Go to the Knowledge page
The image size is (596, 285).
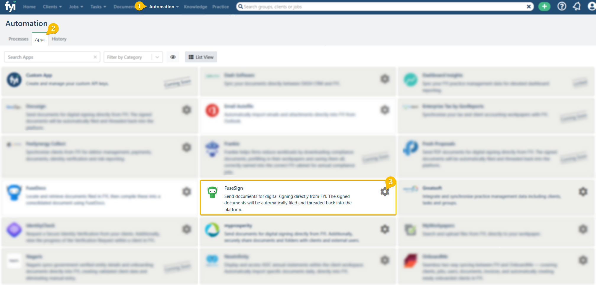[x=195, y=6]
